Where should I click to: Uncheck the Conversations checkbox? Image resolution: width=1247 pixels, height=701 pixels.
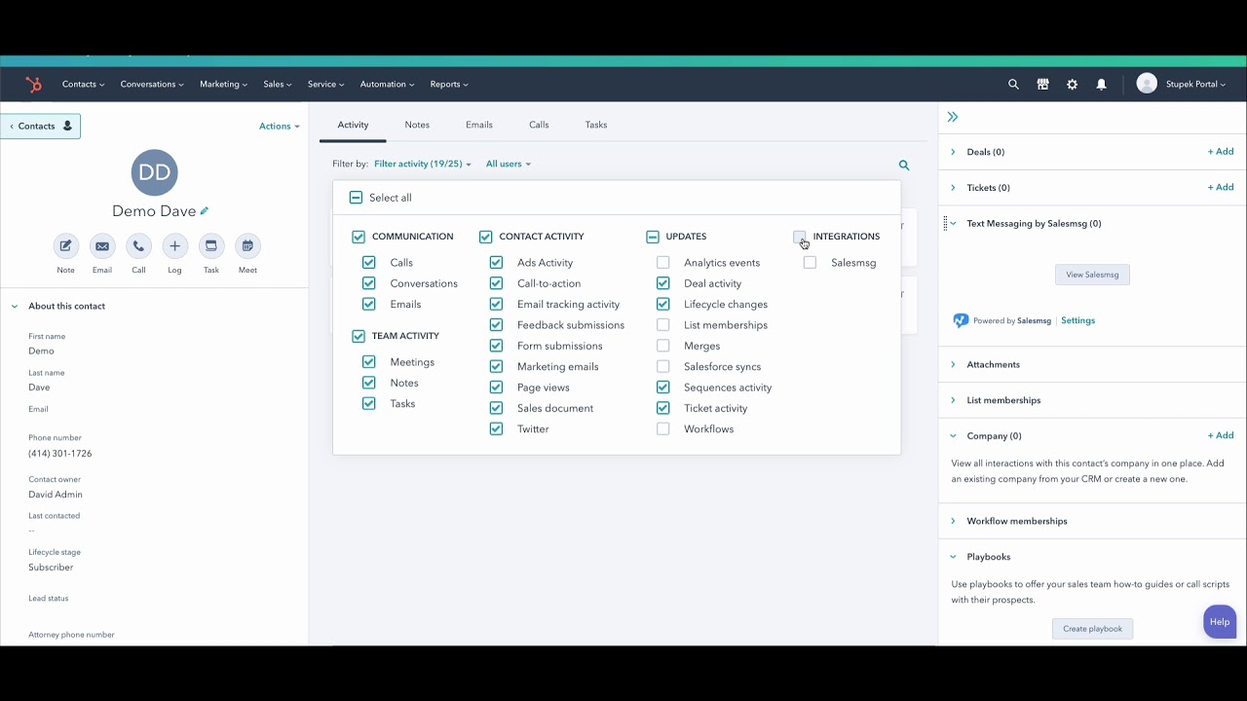pyautogui.click(x=369, y=283)
